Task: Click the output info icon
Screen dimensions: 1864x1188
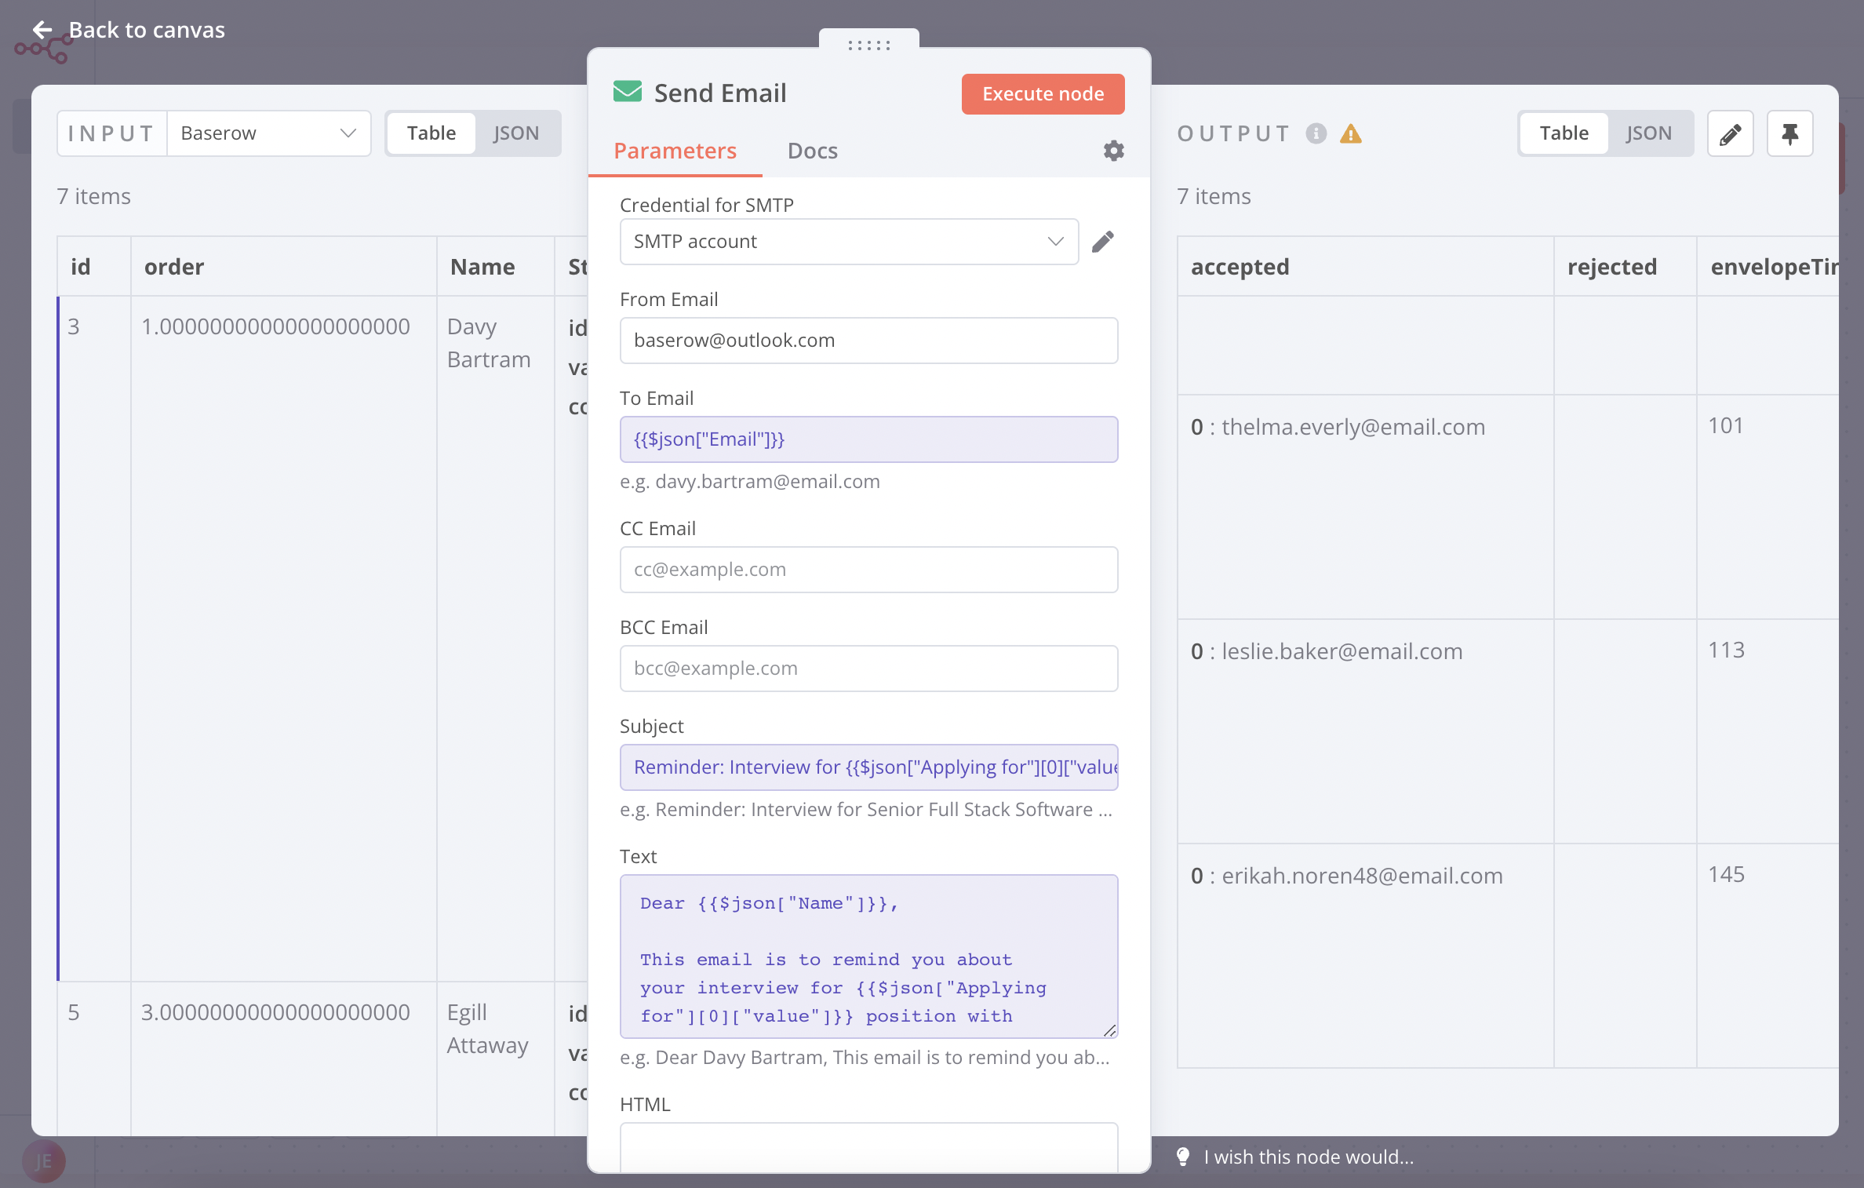Action: tap(1316, 134)
